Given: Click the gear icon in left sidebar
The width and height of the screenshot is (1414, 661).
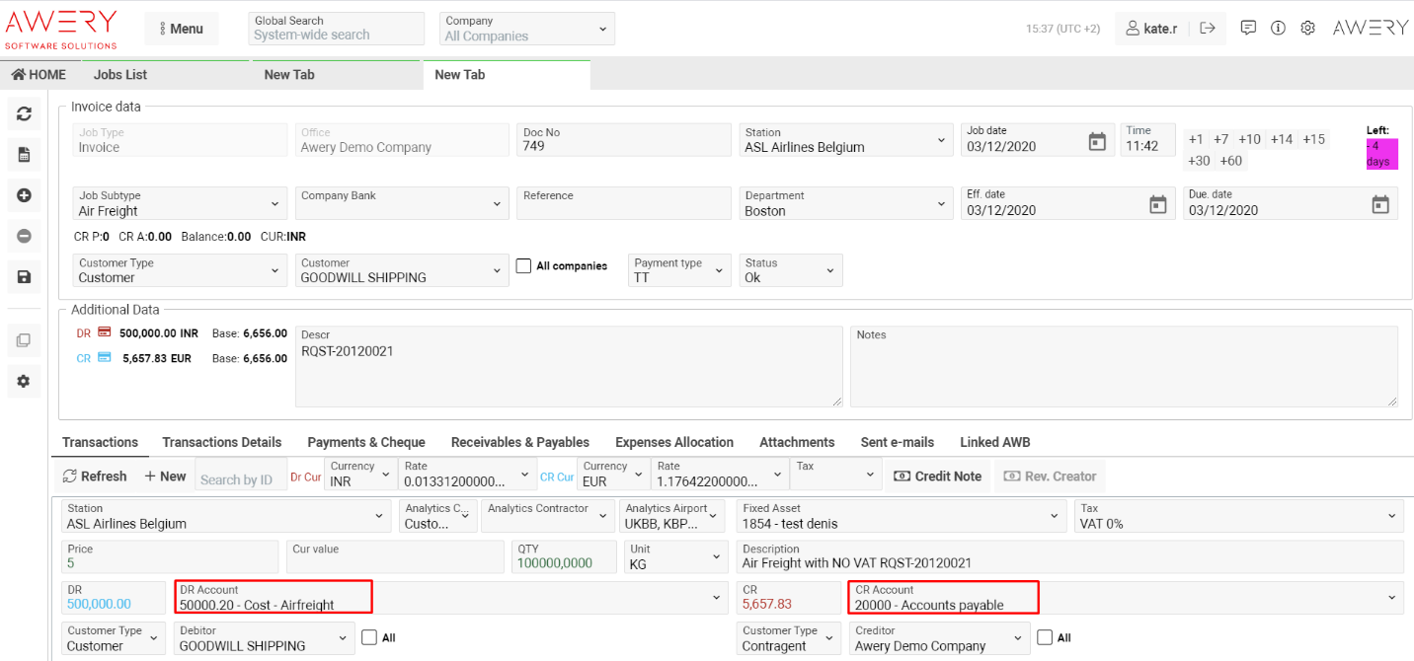Looking at the screenshot, I should [x=24, y=381].
